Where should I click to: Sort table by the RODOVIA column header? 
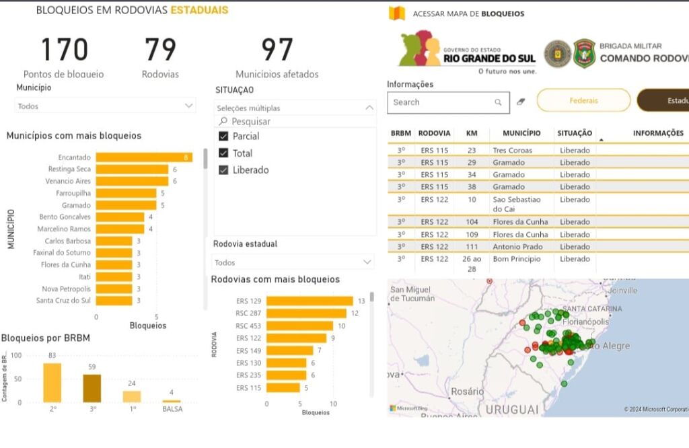(x=434, y=133)
